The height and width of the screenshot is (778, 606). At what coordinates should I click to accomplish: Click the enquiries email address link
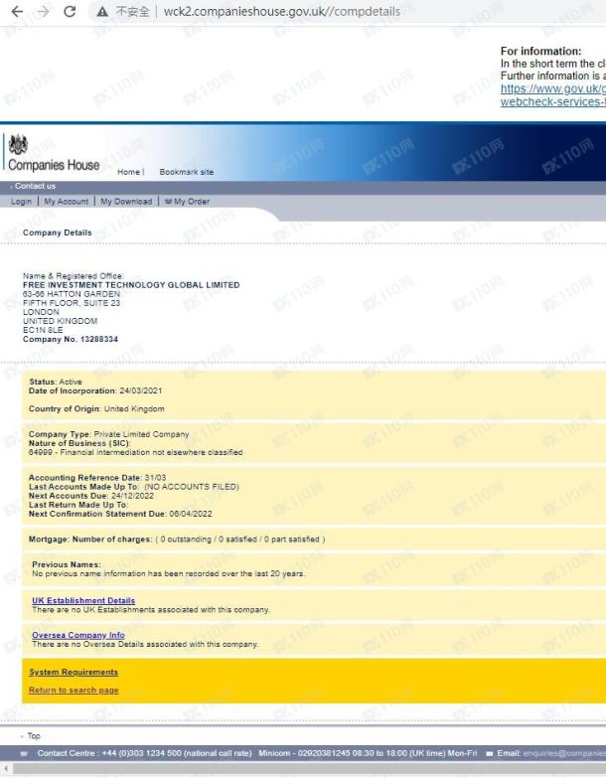coord(564,753)
